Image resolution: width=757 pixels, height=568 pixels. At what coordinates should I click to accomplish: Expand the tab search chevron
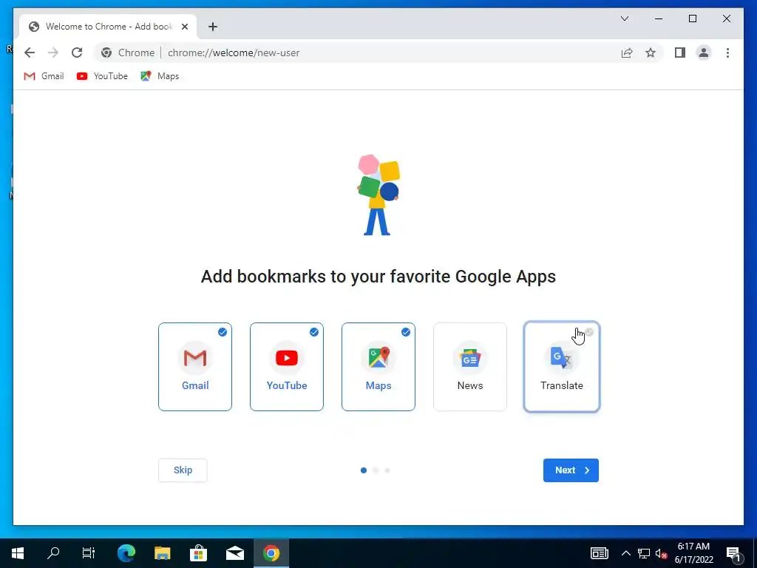[624, 18]
